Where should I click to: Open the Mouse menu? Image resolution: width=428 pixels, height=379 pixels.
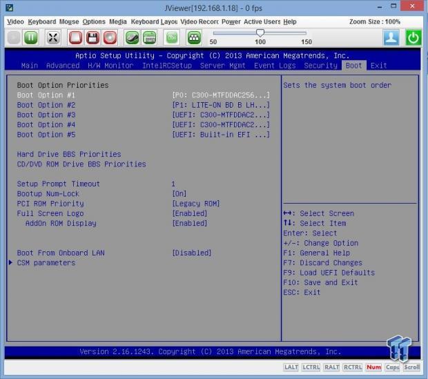coord(69,21)
